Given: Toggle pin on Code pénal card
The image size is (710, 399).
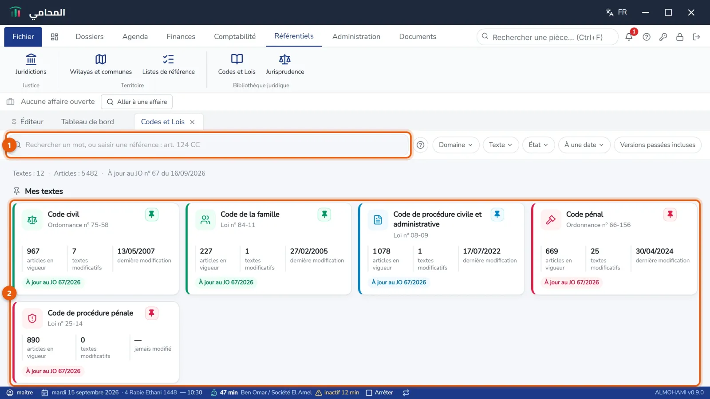Looking at the screenshot, I should click(x=670, y=215).
